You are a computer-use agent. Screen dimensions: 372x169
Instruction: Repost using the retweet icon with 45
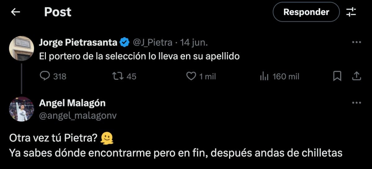tap(117, 76)
